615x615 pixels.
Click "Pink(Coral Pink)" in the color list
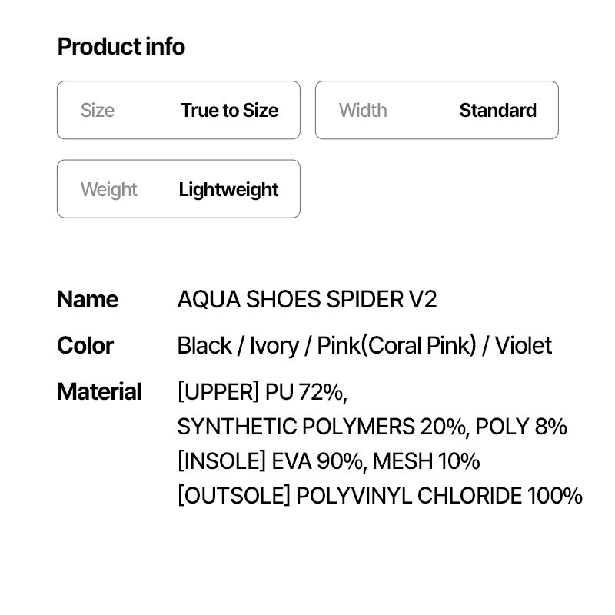pos(397,346)
